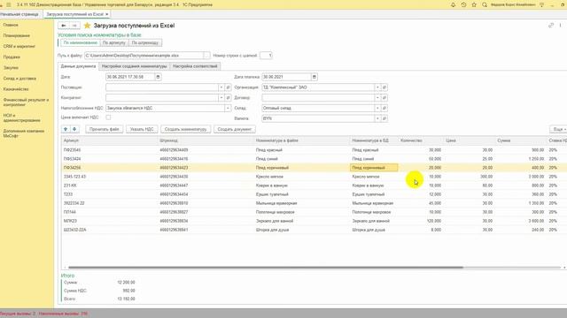Switch to Данные документа tab
Image resolution: width=567 pixels, height=318 pixels.
[78, 66]
